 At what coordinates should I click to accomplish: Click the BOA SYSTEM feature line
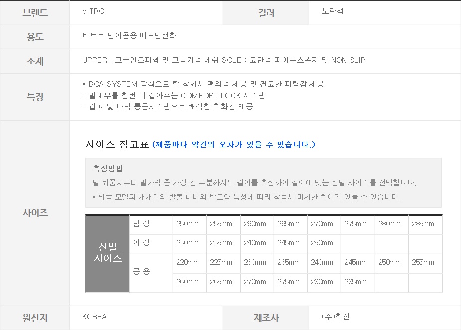(203, 84)
